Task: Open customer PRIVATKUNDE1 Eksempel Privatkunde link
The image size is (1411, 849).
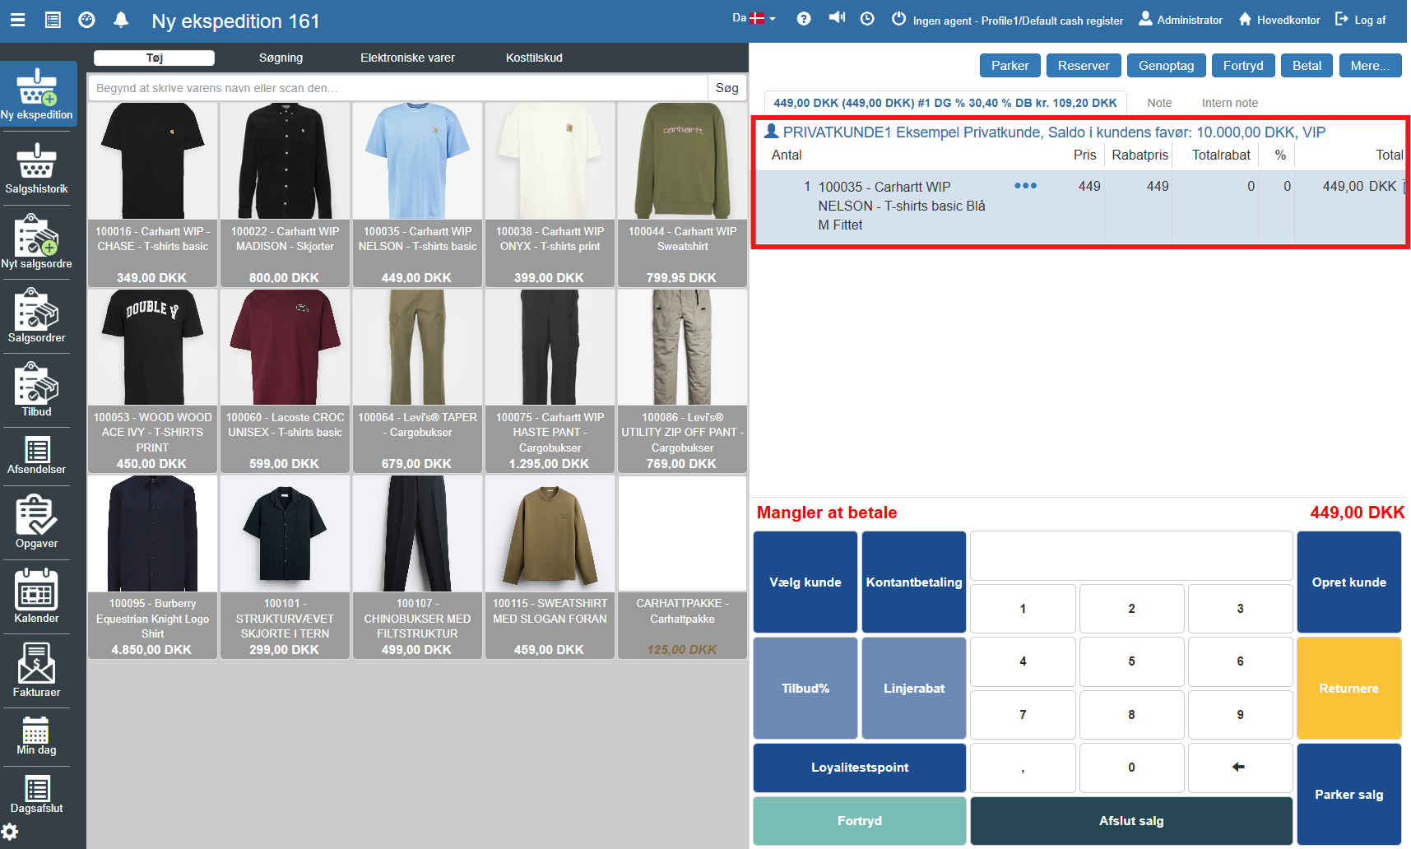Action: (x=1045, y=132)
